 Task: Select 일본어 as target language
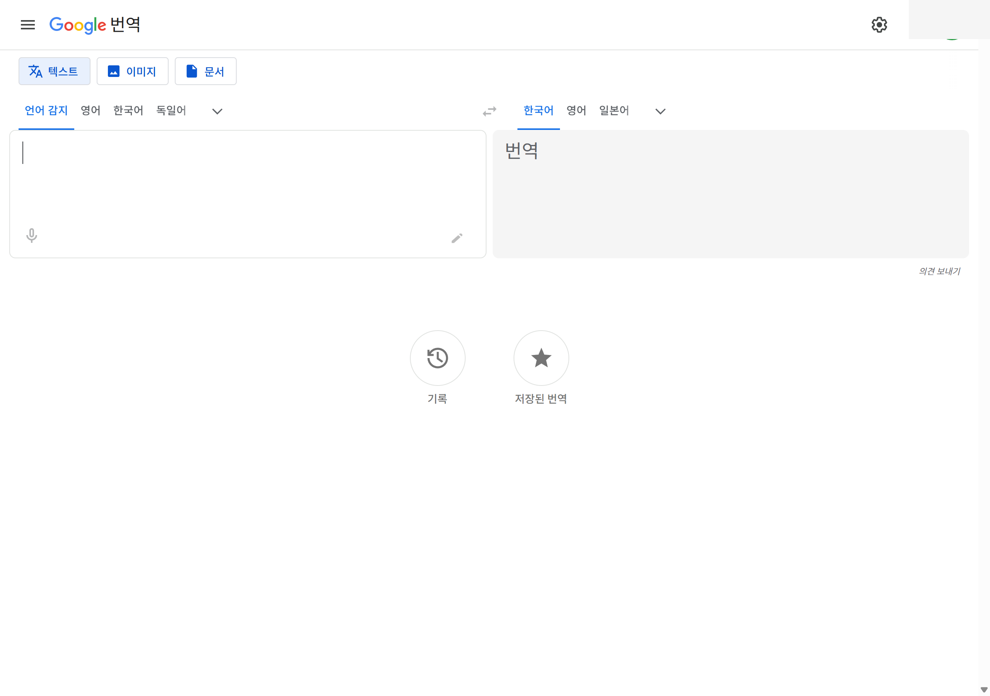[614, 111]
